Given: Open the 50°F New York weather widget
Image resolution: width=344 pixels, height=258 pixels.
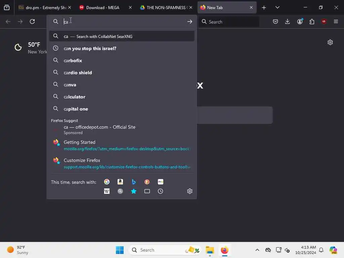Looking at the screenshot, I should [30, 48].
